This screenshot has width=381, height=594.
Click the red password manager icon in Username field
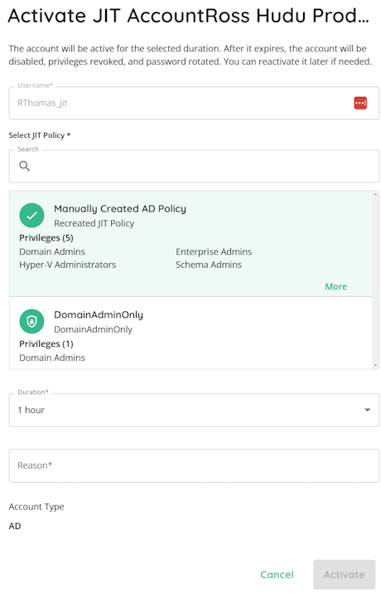[x=359, y=103]
